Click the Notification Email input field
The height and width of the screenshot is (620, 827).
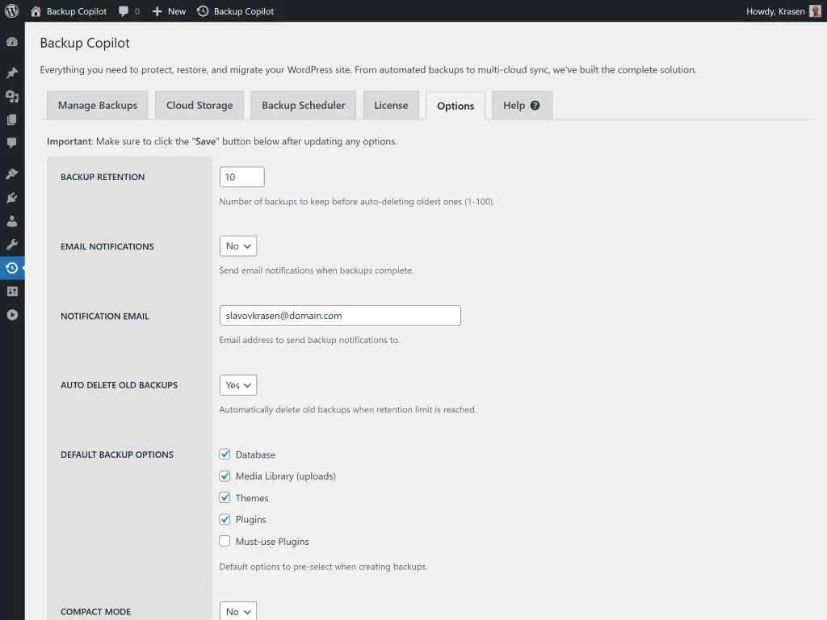339,315
